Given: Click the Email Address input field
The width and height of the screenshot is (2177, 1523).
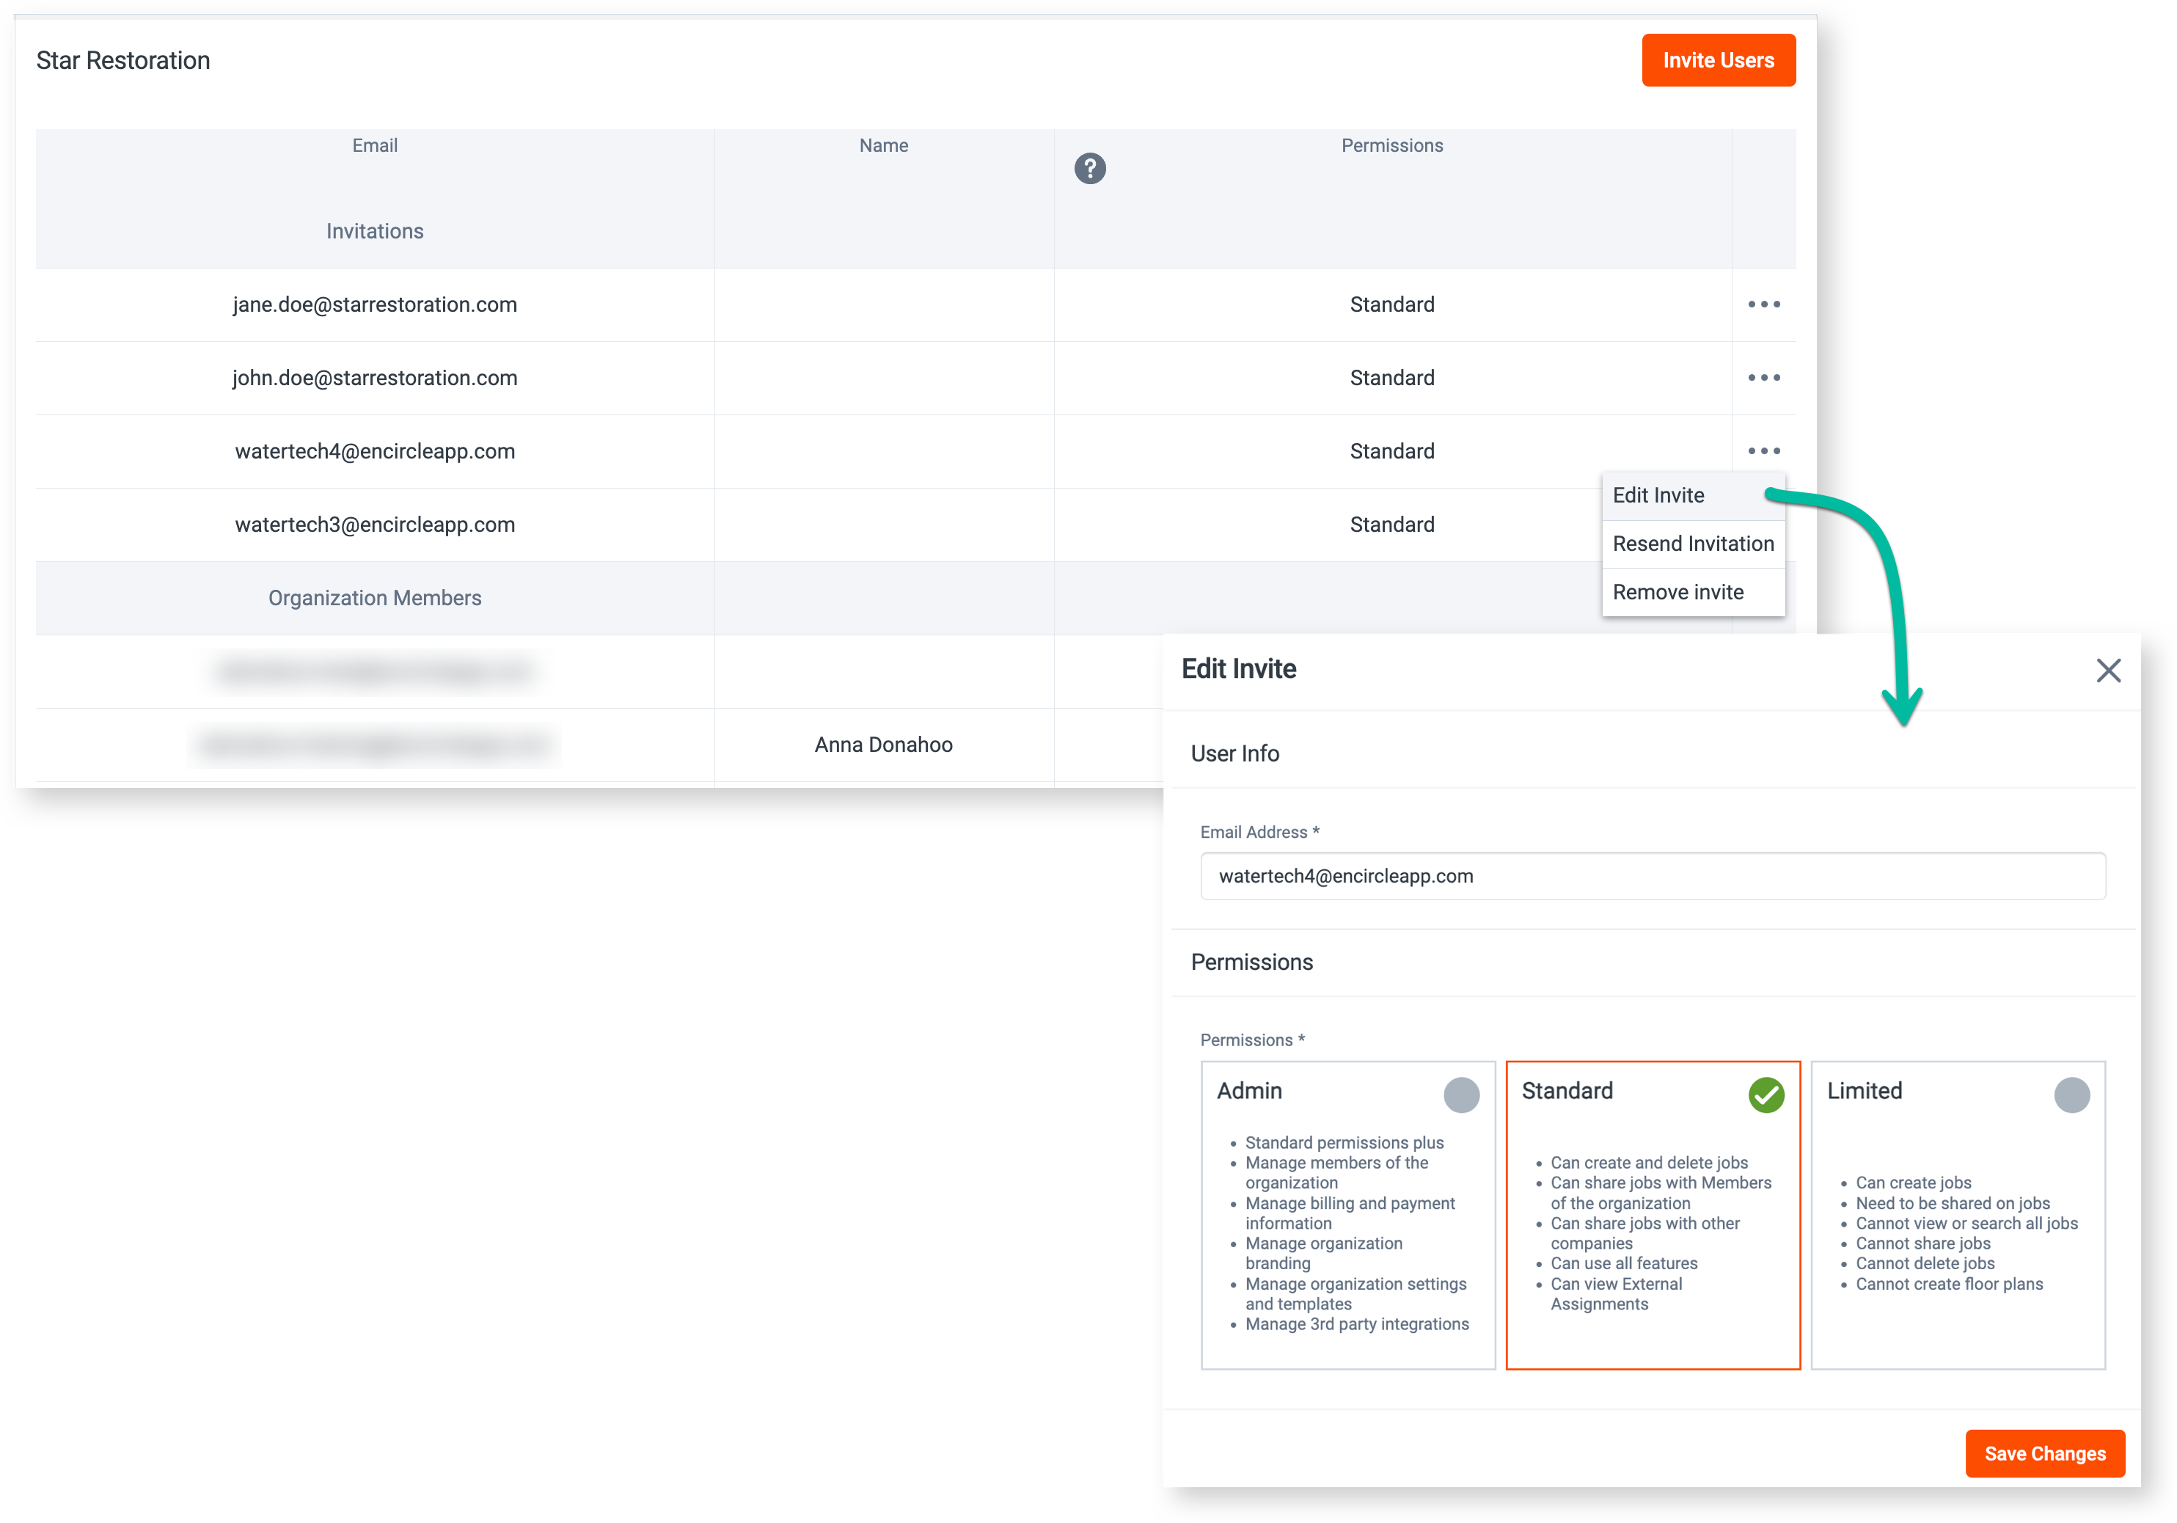Looking at the screenshot, I should [x=1652, y=876].
